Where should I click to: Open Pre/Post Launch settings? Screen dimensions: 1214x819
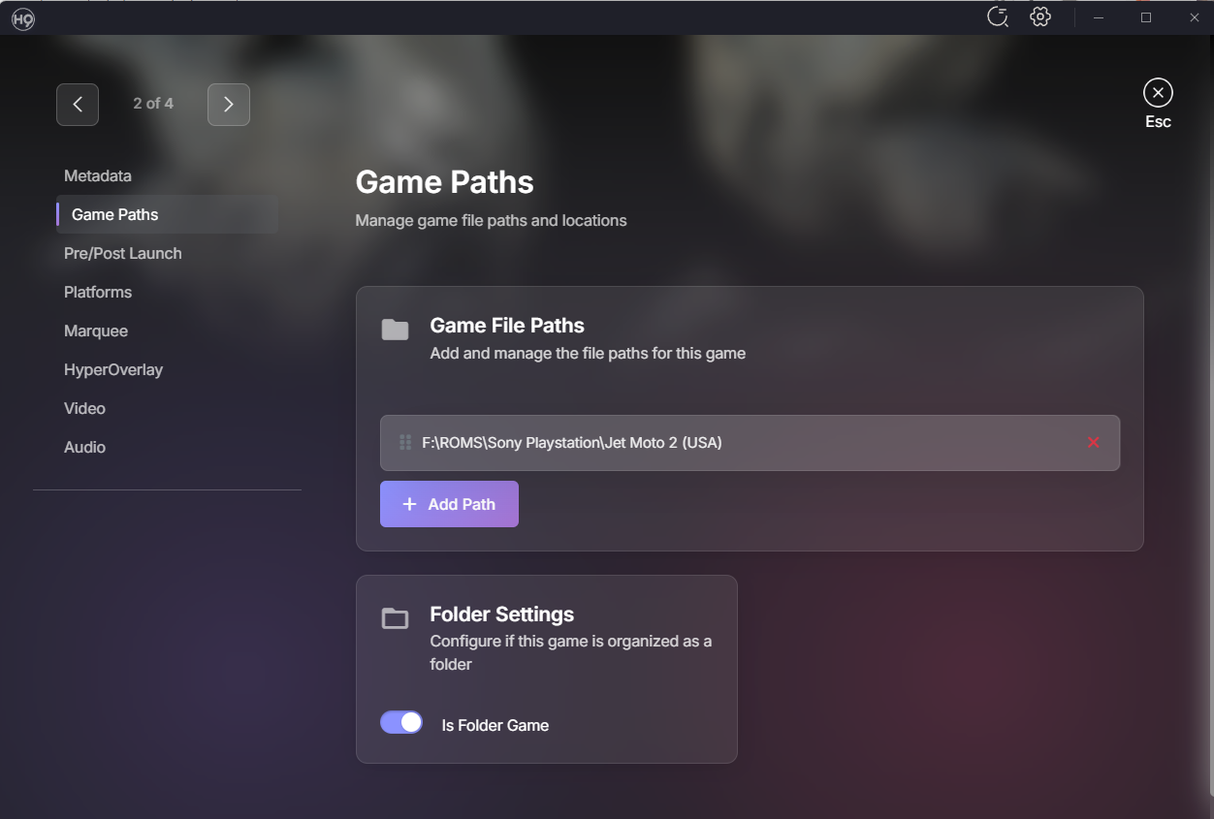[123, 254]
